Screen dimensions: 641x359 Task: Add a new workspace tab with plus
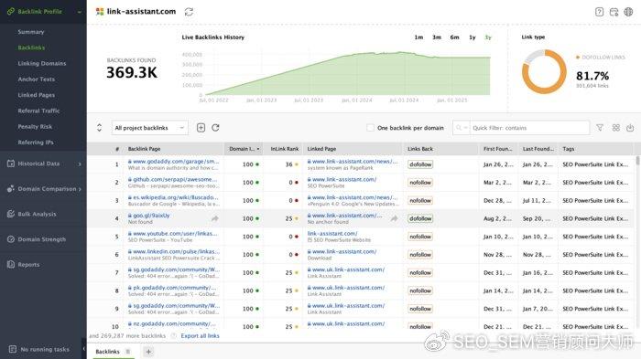(148, 352)
